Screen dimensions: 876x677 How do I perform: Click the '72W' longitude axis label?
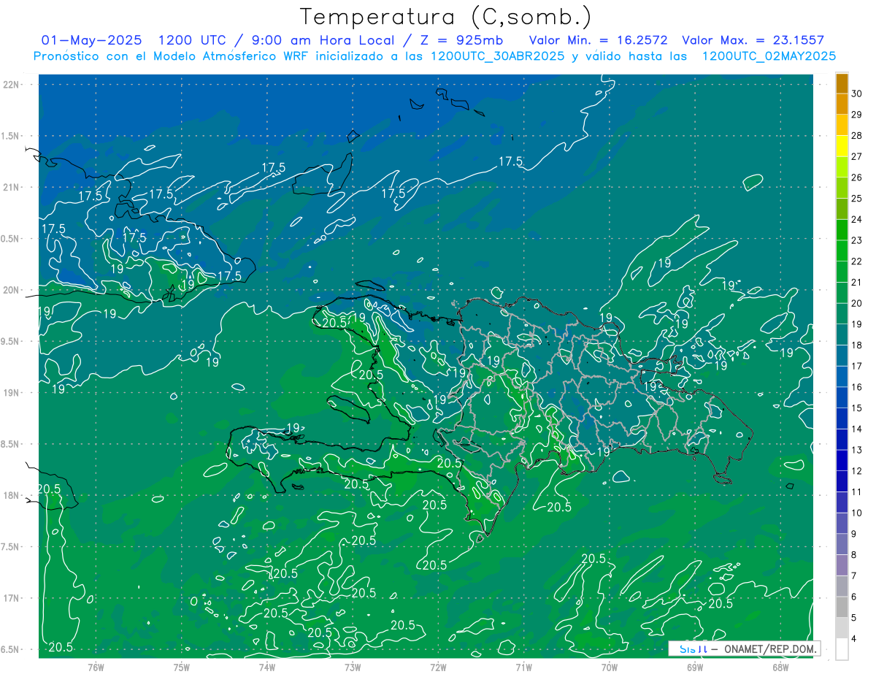tap(438, 667)
